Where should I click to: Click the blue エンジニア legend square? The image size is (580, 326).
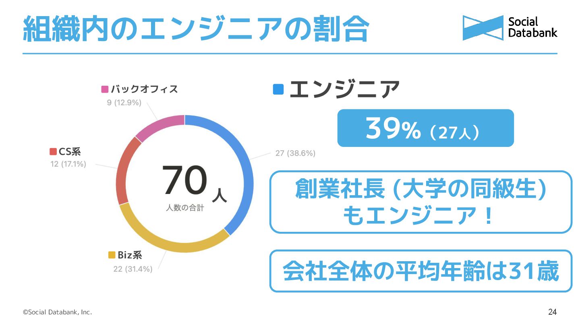click(x=278, y=89)
